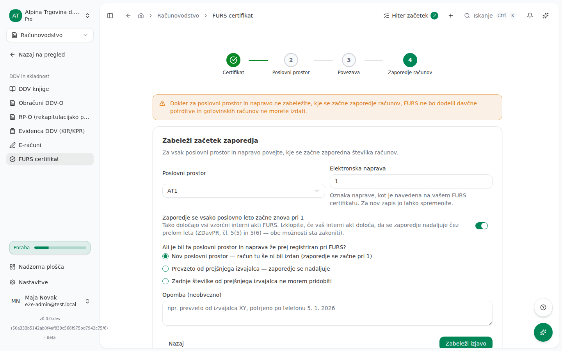This screenshot has height=351, width=562.
Task: Click into the Opomba textarea
Action: click(x=327, y=313)
